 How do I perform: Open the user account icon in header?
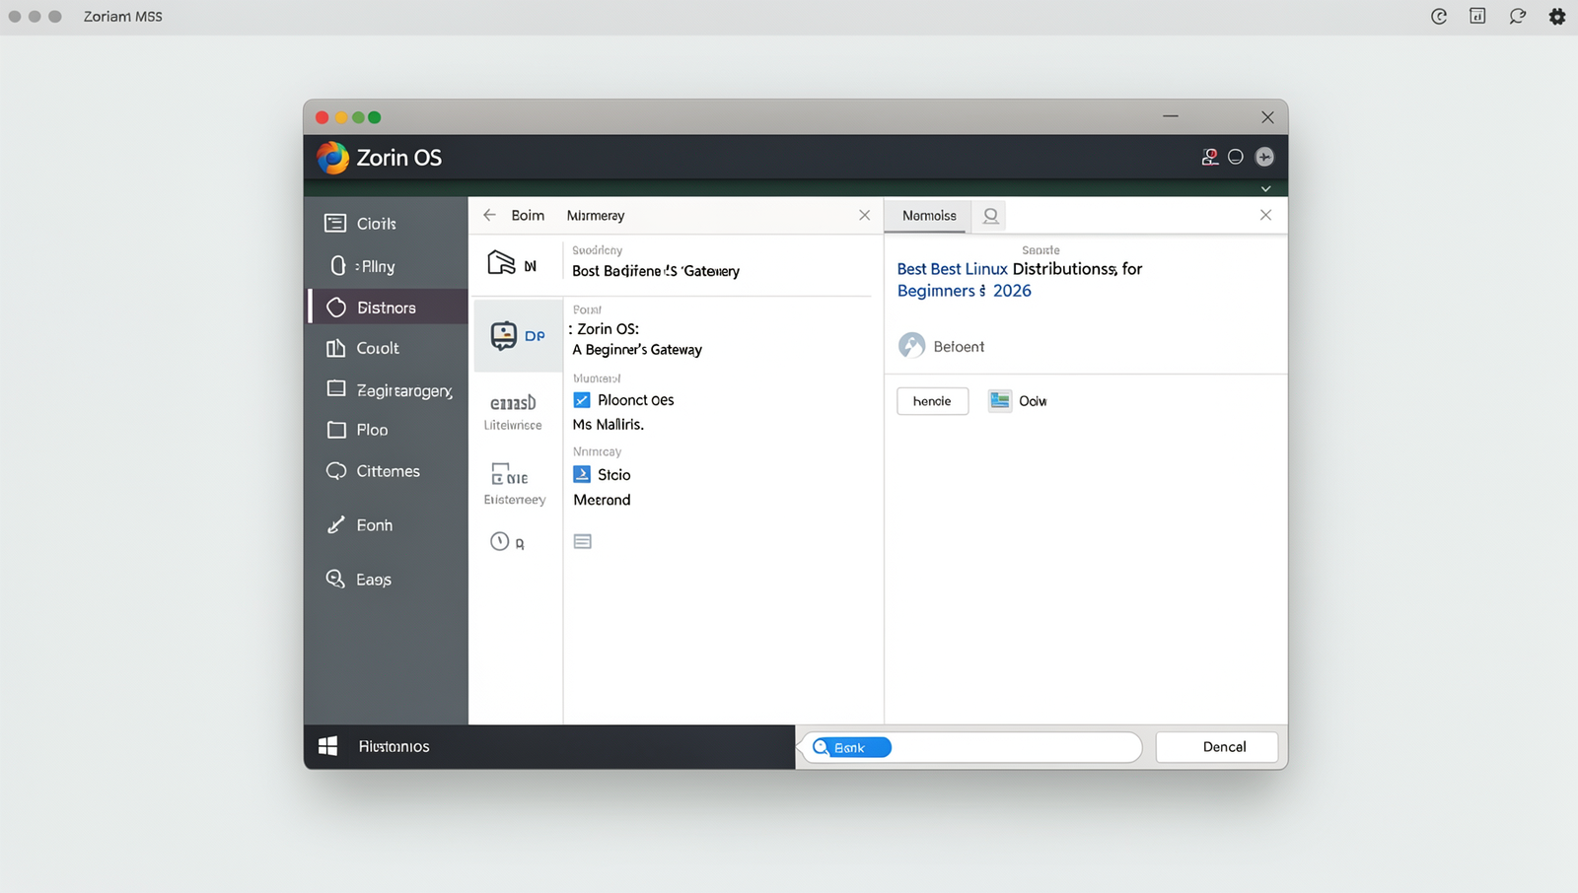(x=1210, y=157)
